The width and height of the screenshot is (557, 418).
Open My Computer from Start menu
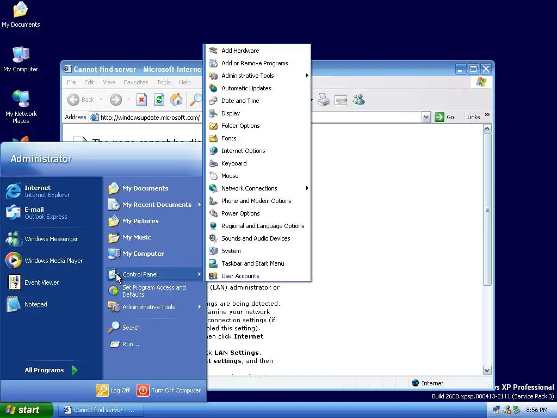coord(154,254)
